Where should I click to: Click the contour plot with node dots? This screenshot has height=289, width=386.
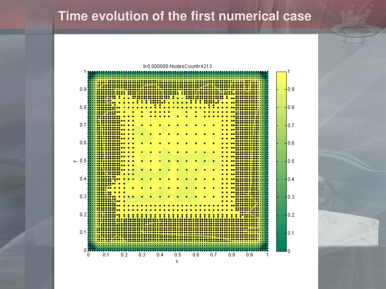(x=178, y=161)
